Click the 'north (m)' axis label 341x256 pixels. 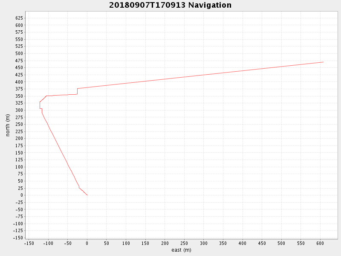tap(8, 125)
